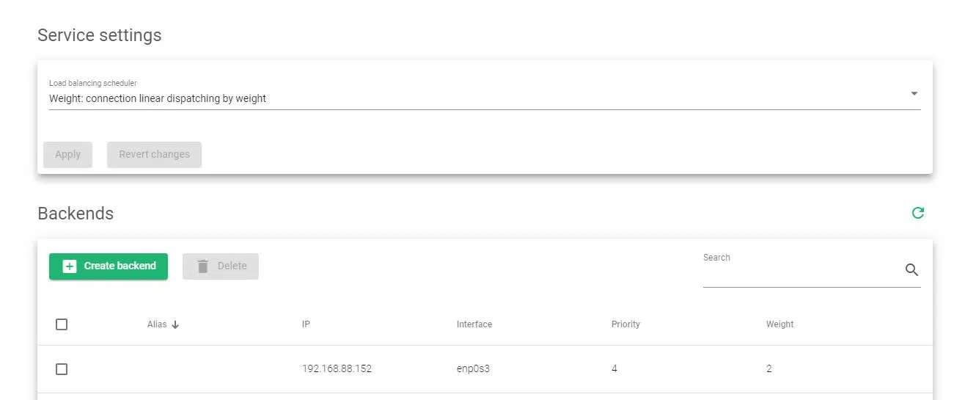Click the Interface column header
Screen dimensions: 976x400
click(x=474, y=324)
